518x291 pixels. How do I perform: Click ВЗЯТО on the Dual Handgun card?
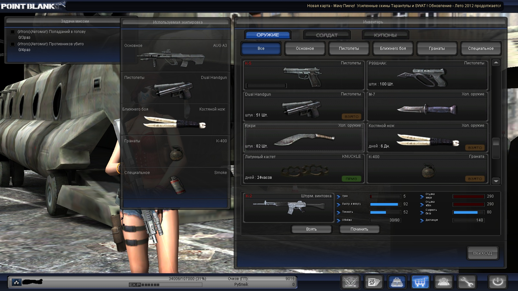[352, 116]
